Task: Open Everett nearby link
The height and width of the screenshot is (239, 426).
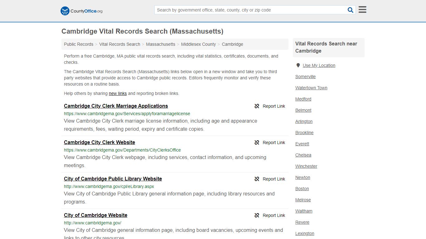Action: coord(302,144)
